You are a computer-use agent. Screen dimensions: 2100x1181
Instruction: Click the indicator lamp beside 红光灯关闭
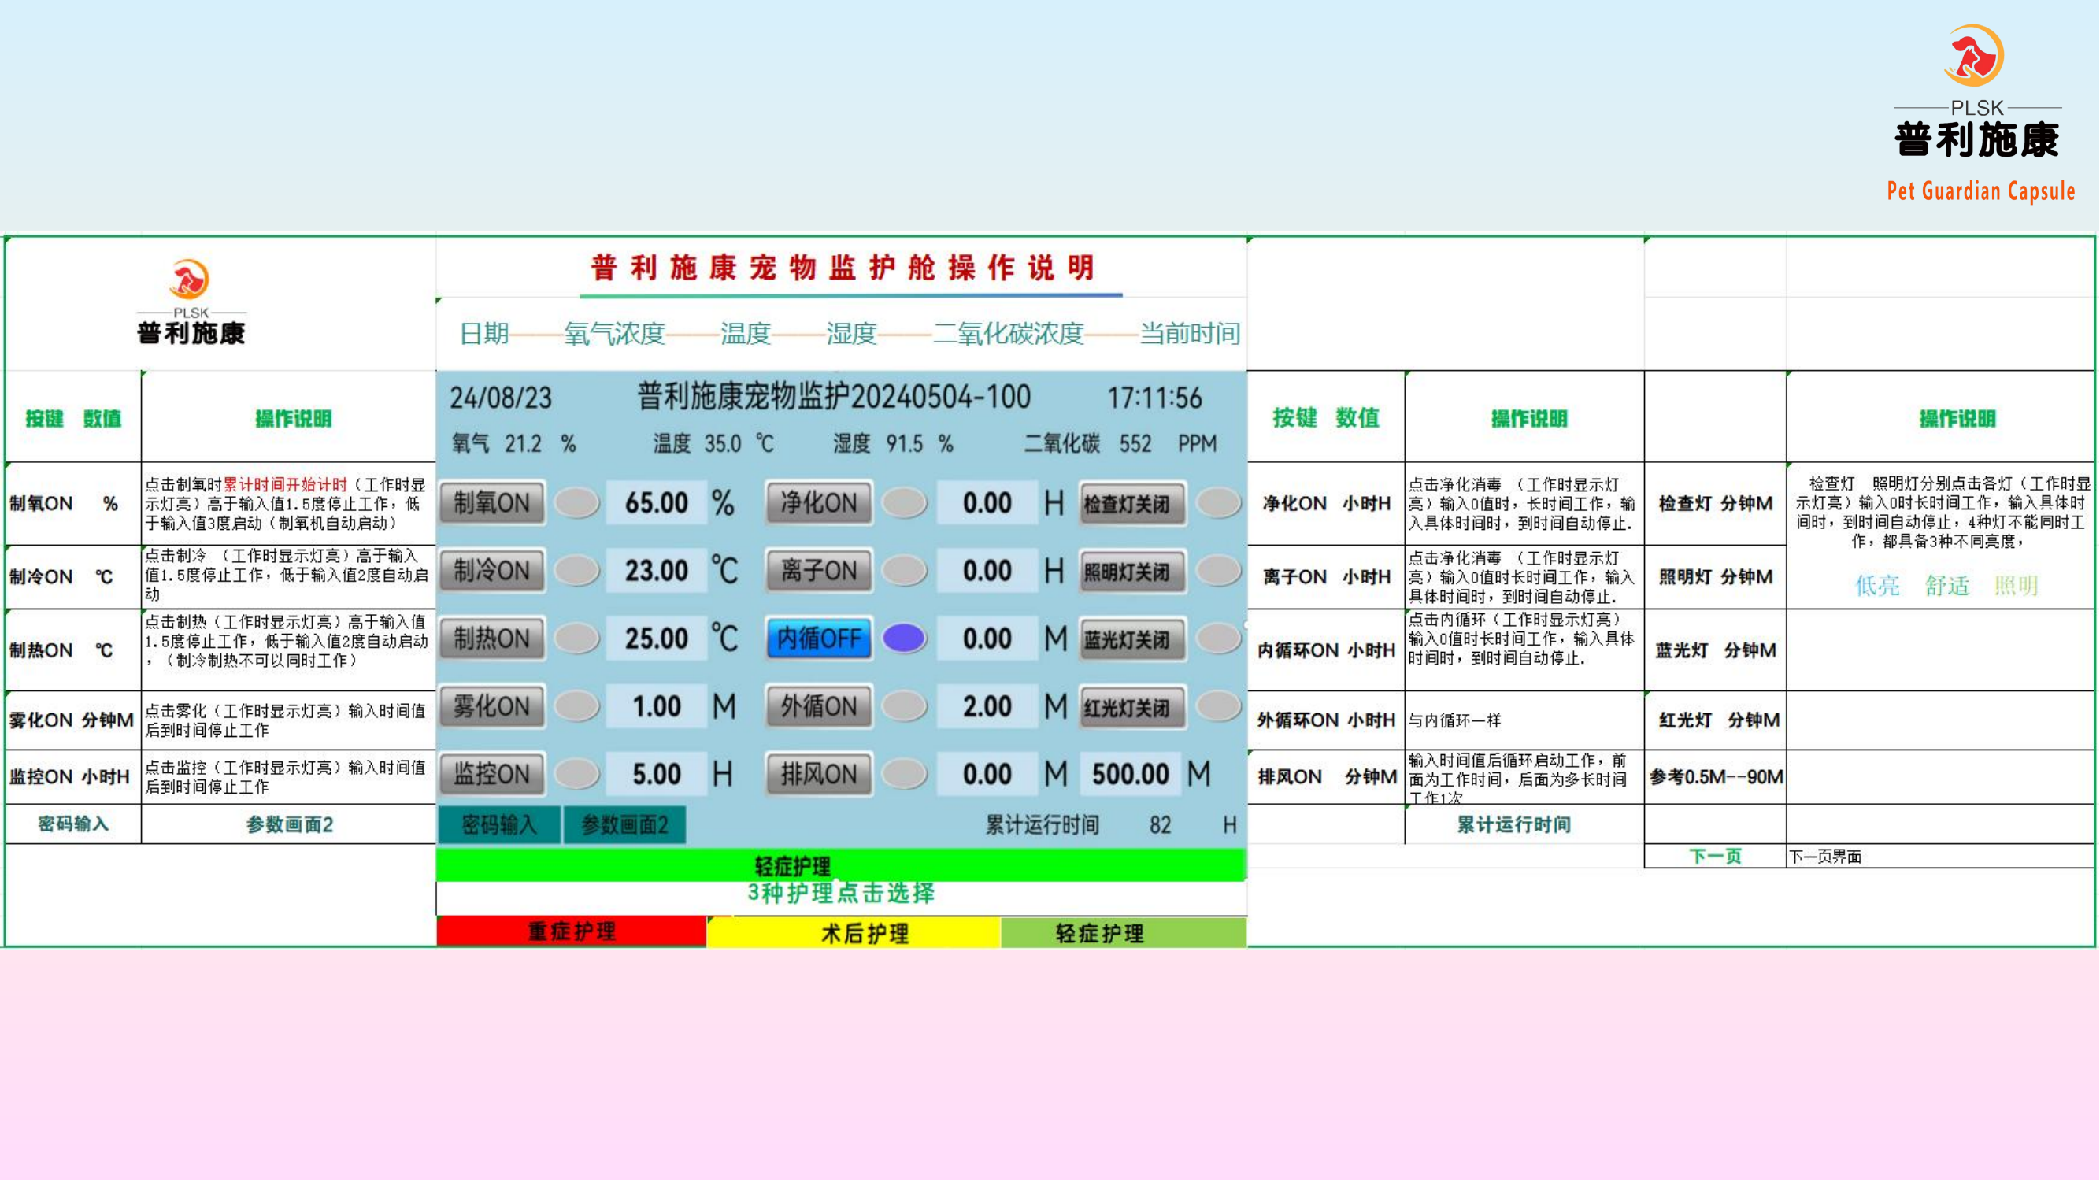[1220, 705]
